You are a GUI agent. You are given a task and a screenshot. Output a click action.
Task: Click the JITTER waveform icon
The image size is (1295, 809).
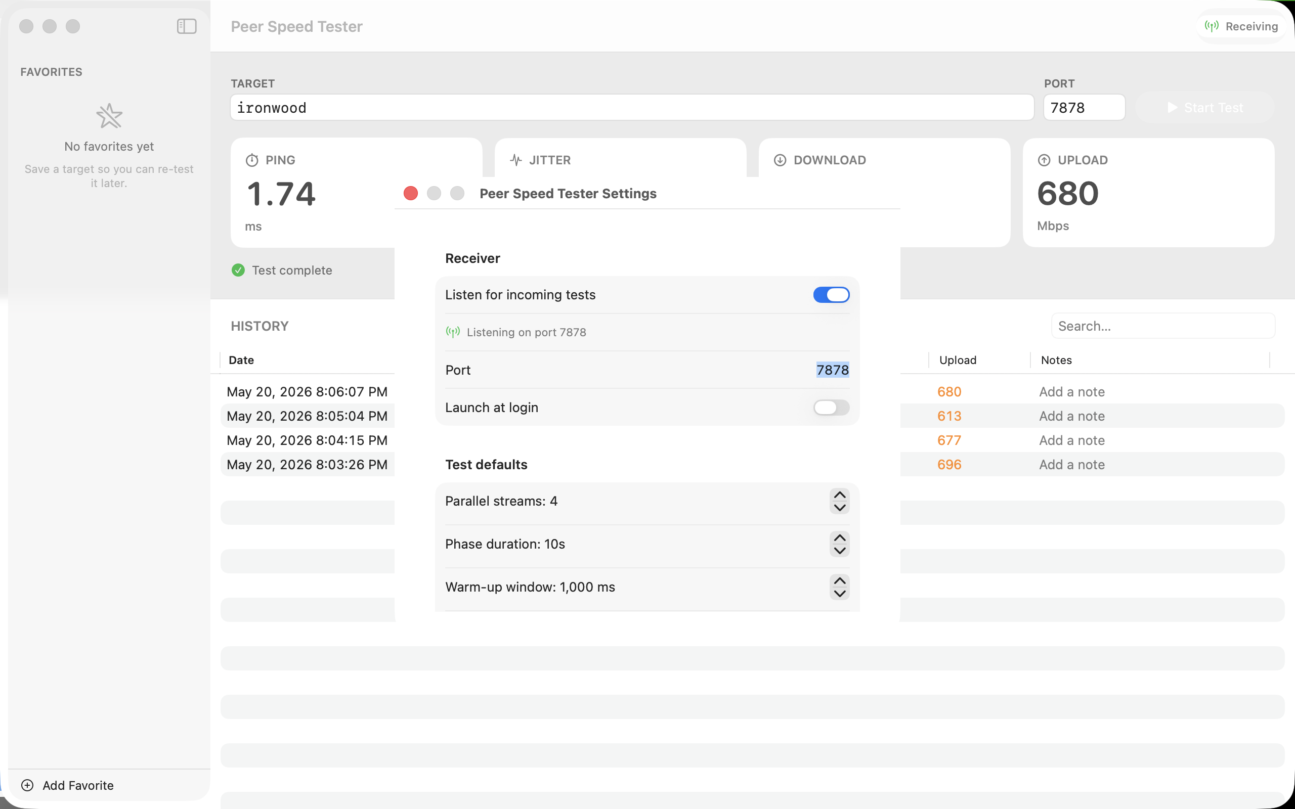(x=516, y=160)
